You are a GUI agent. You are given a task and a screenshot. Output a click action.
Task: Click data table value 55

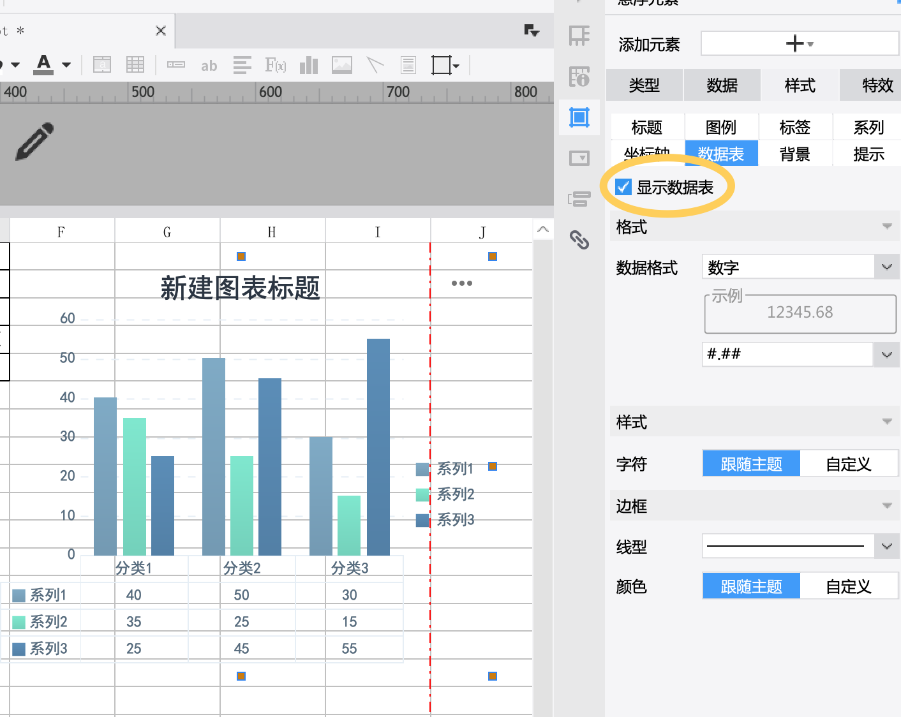(349, 649)
